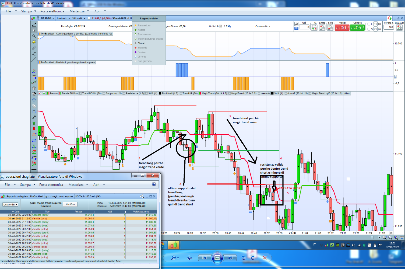Viewport: 405px width, 269px height.
Task: Open Apri menu in TRADE window
Action: [x=100, y=11]
